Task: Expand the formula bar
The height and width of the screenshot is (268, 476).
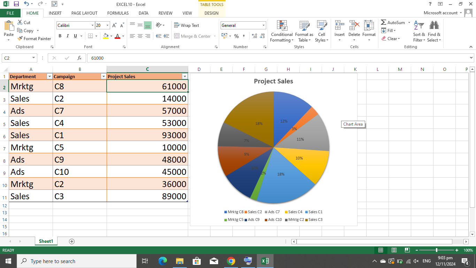Action: click(x=471, y=58)
